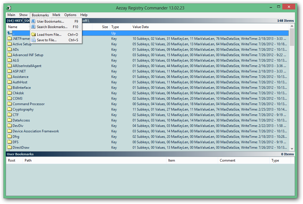Click the Cryptography folder icon
Viewport: 303px width, 204px height.
[10, 109]
